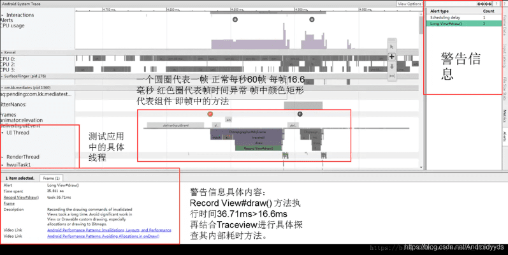
Task: Activate the zoom plus tool
Action: [x=392, y=57]
